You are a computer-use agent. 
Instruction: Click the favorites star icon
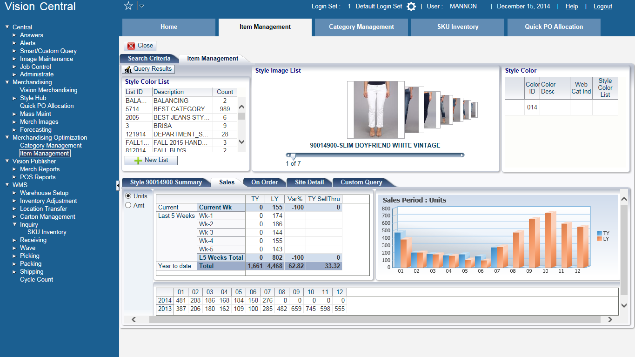[x=128, y=6]
